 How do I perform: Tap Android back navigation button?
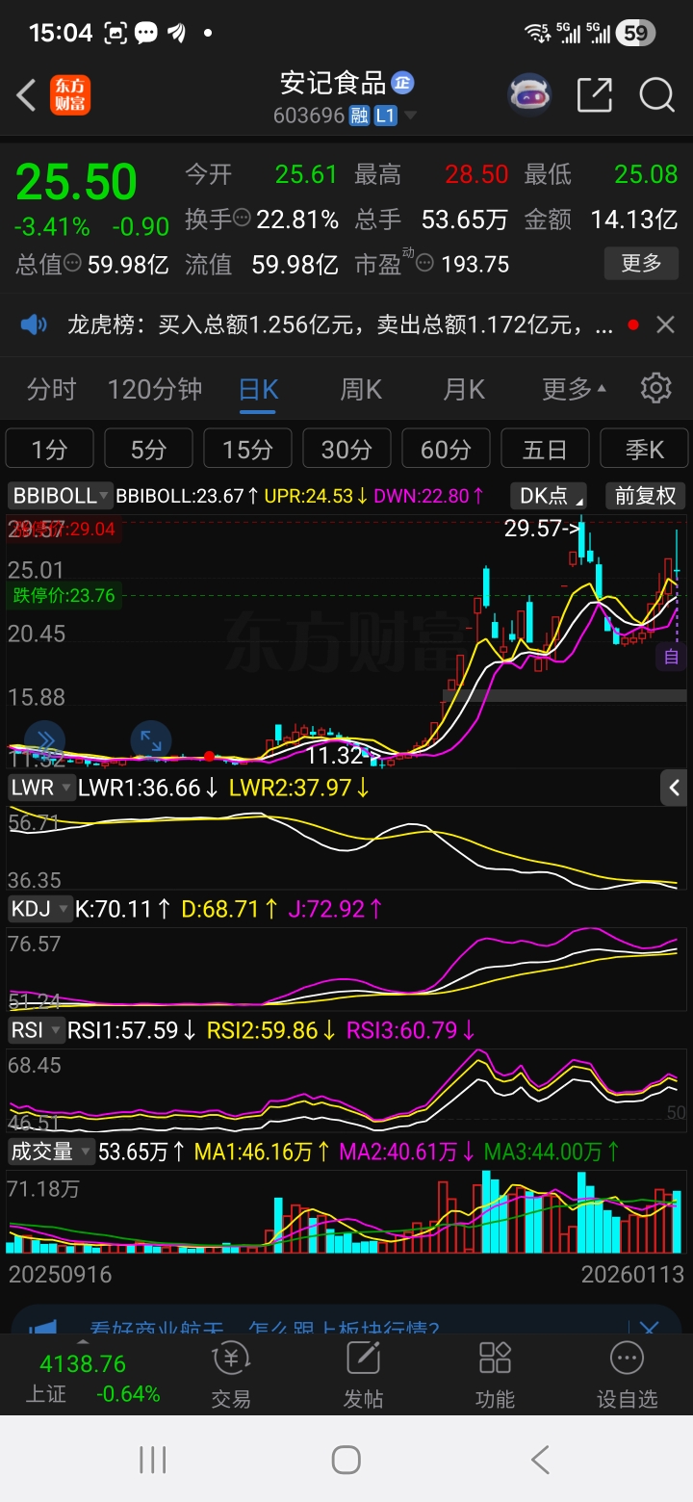point(540,1460)
